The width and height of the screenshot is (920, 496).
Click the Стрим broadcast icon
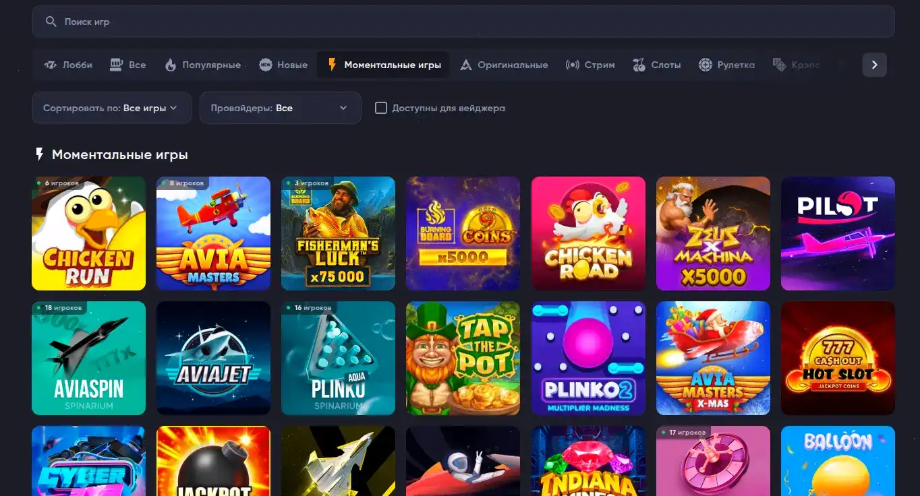(571, 64)
